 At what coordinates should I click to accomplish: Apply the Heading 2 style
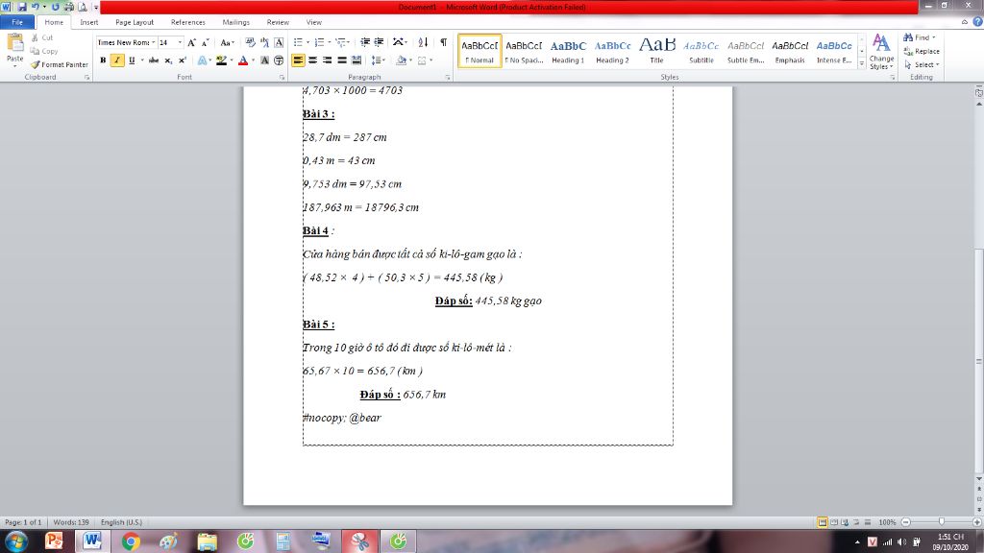click(612, 51)
